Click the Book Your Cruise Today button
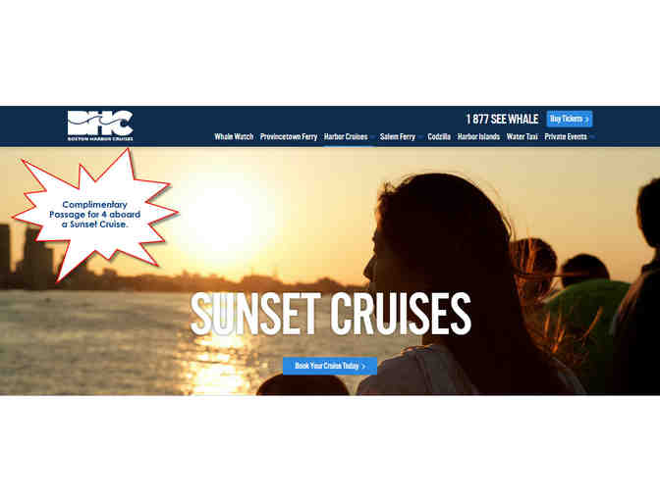Image resolution: width=660 pixels, height=500 pixels. point(330,366)
